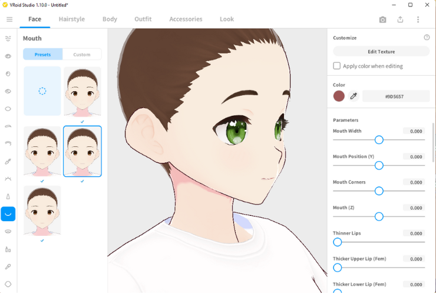
Task: Switch to the Hairstyle tab
Action: (x=72, y=19)
